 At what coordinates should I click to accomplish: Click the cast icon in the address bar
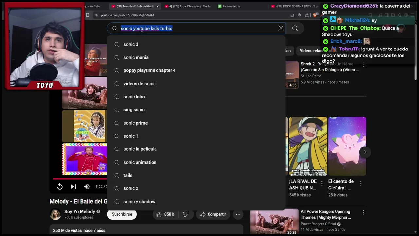coord(292,15)
